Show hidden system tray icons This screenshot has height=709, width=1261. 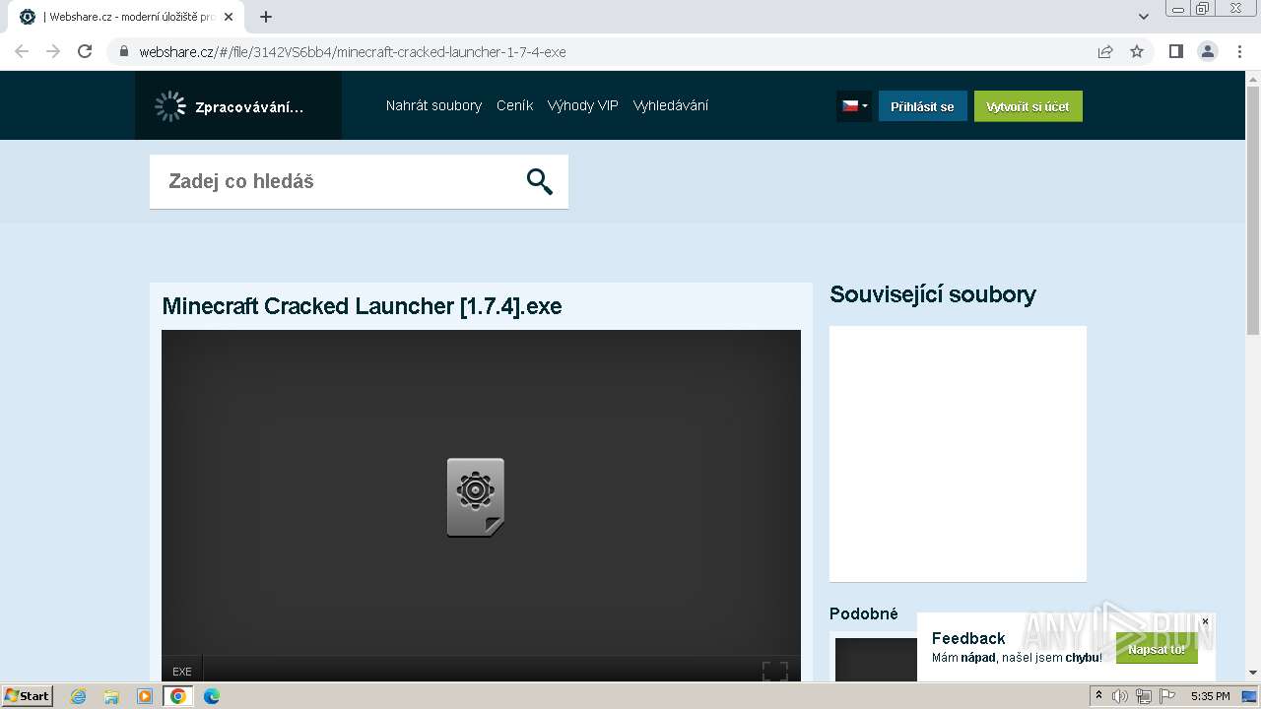pyautogui.click(x=1098, y=696)
